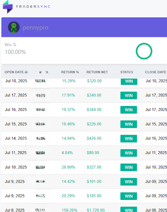Click WIN badge for Jul 11 trade
The width and height of the screenshot is (167, 212).
pyautogui.click(x=129, y=153)
